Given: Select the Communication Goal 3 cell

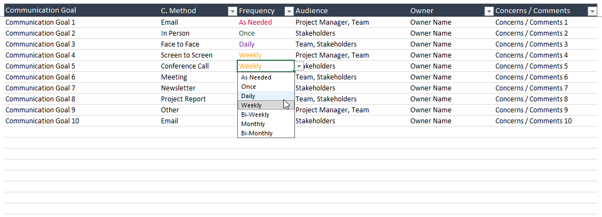Looking at the screenshot, I should pos(82,44).
